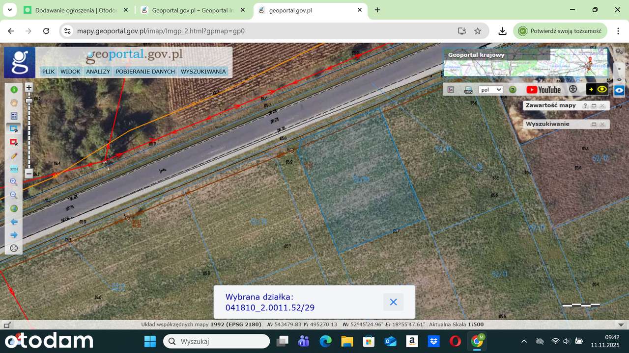Open the XYH coordinates tool
Screen dimensions: 629x353
coord(14,169)
